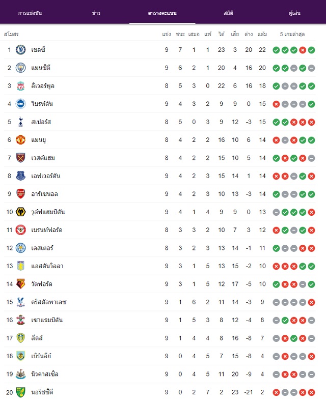Screen dimensions: 326x403
Task: Open the ผู้เล่น tab
Action: 294,13
